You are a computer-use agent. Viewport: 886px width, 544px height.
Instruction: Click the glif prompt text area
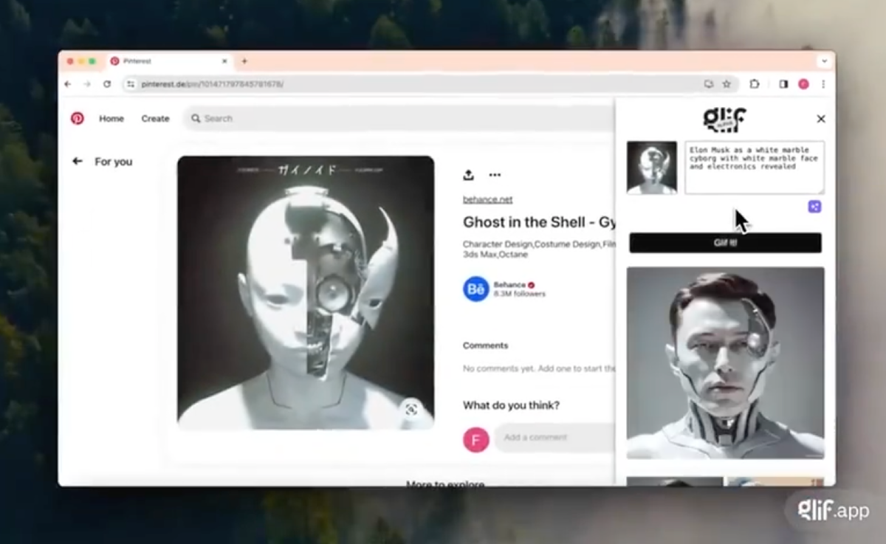755,168
